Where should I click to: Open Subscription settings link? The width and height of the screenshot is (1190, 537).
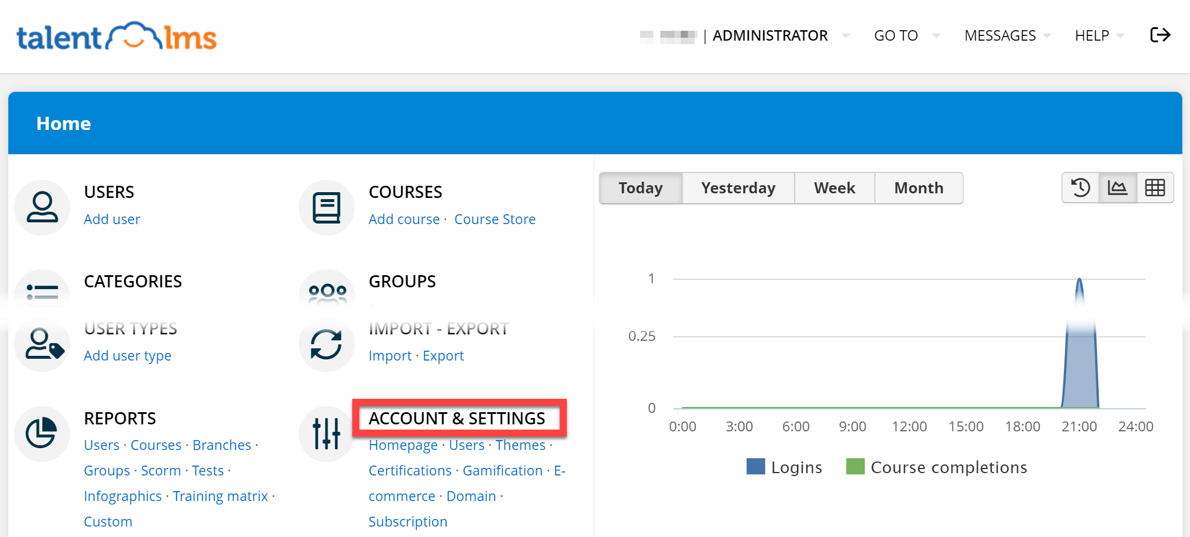[x=408, y=521]
